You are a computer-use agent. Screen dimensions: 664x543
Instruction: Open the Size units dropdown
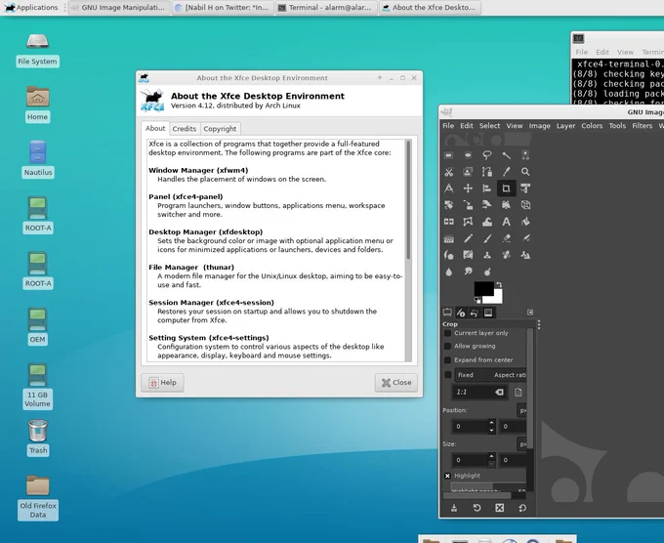[x=522, y=444]
